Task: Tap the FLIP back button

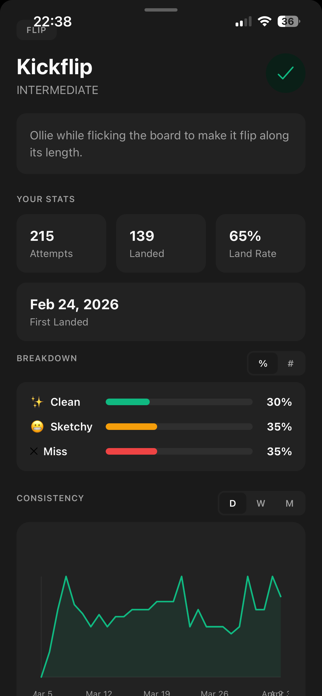Action: pos(36,30)
